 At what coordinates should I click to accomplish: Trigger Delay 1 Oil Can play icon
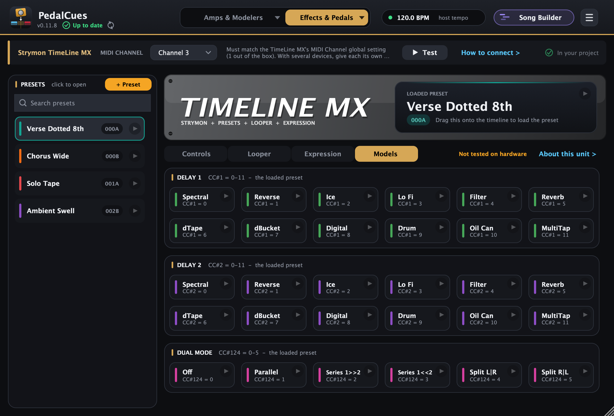pos(513,227)
